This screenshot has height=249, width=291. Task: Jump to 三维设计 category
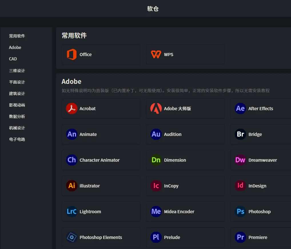(17, 71)
